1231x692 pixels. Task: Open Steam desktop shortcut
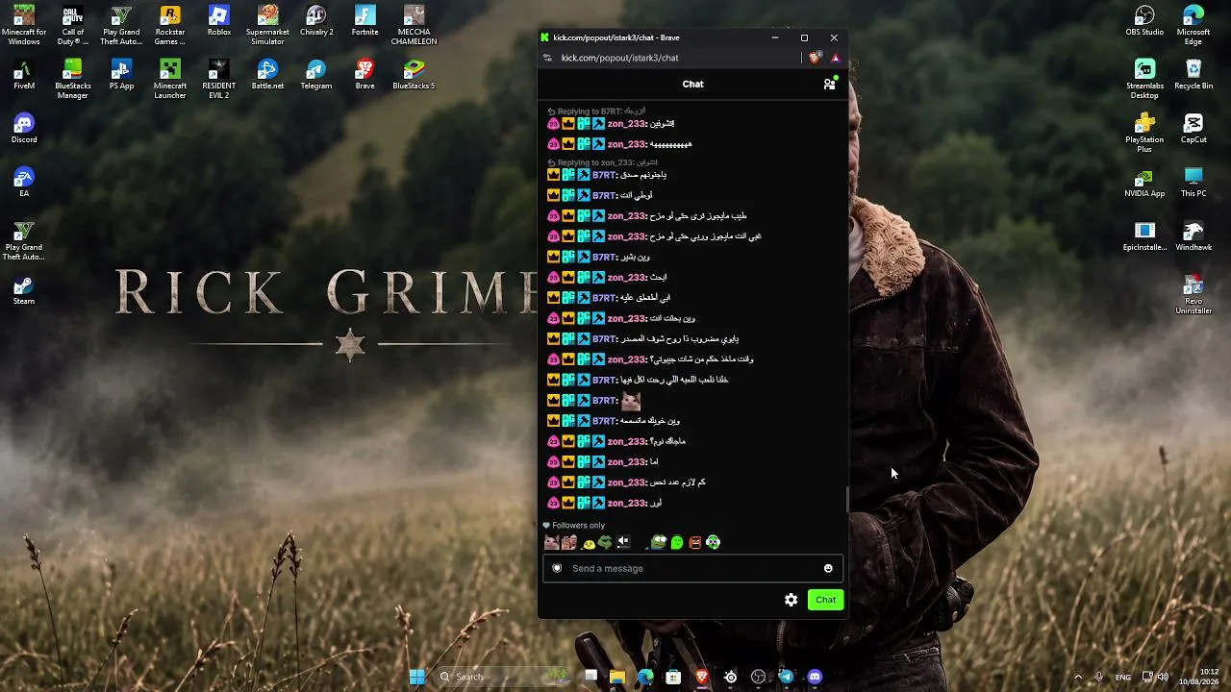click(x=24, y=290)
